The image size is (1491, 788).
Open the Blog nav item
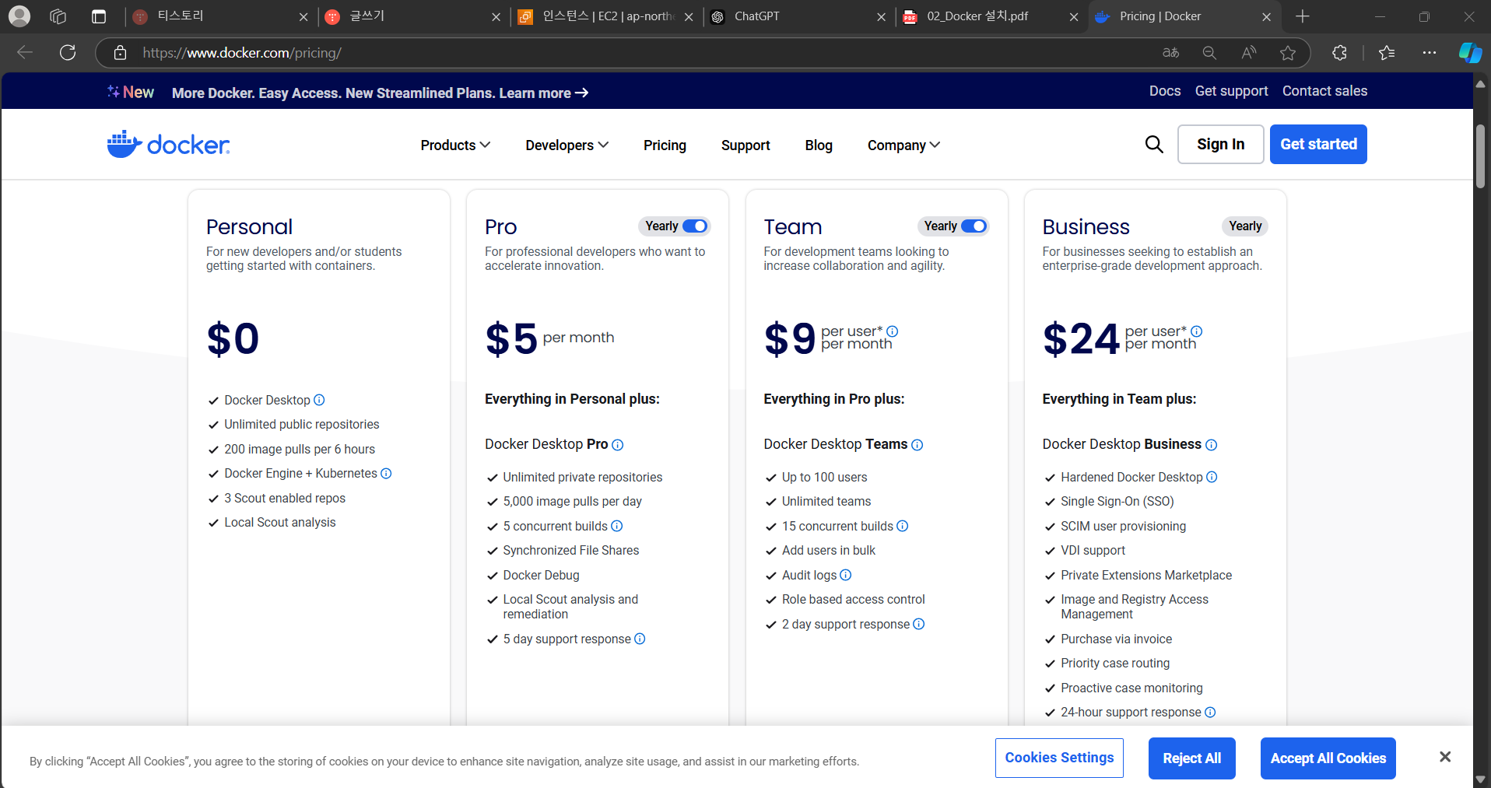pos(819,145)
